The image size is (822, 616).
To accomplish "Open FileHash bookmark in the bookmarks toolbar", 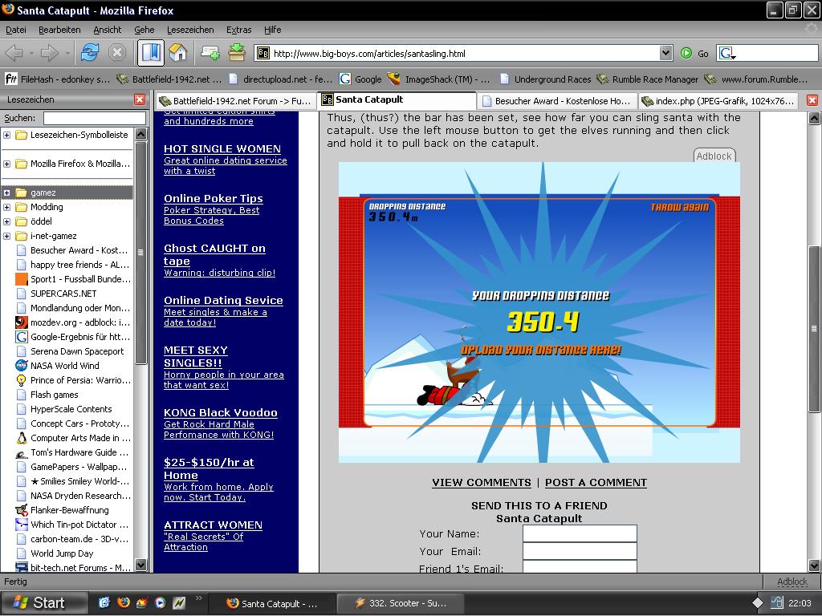I will 57,79.
